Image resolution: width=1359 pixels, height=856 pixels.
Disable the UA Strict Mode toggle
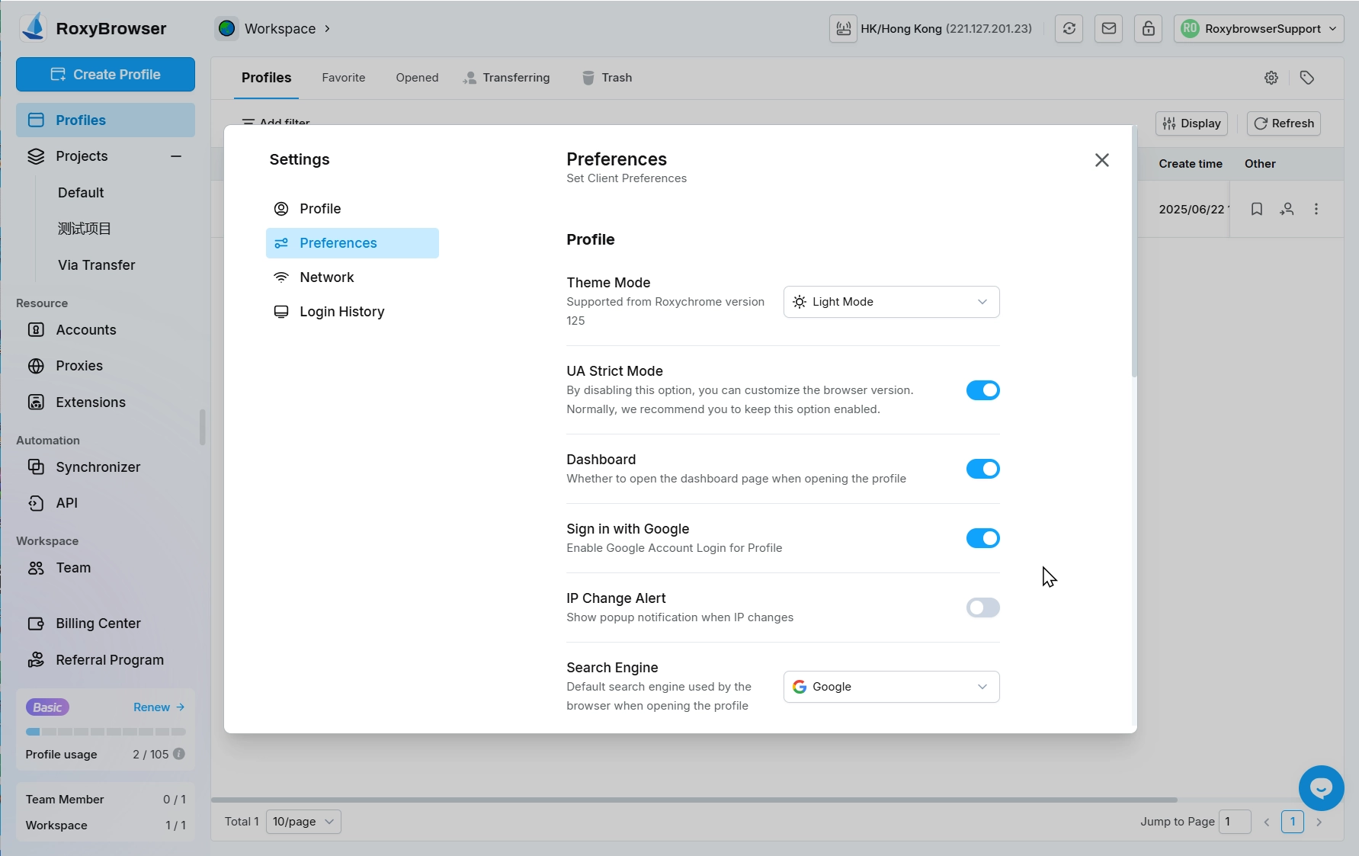[x=982, y=390]
